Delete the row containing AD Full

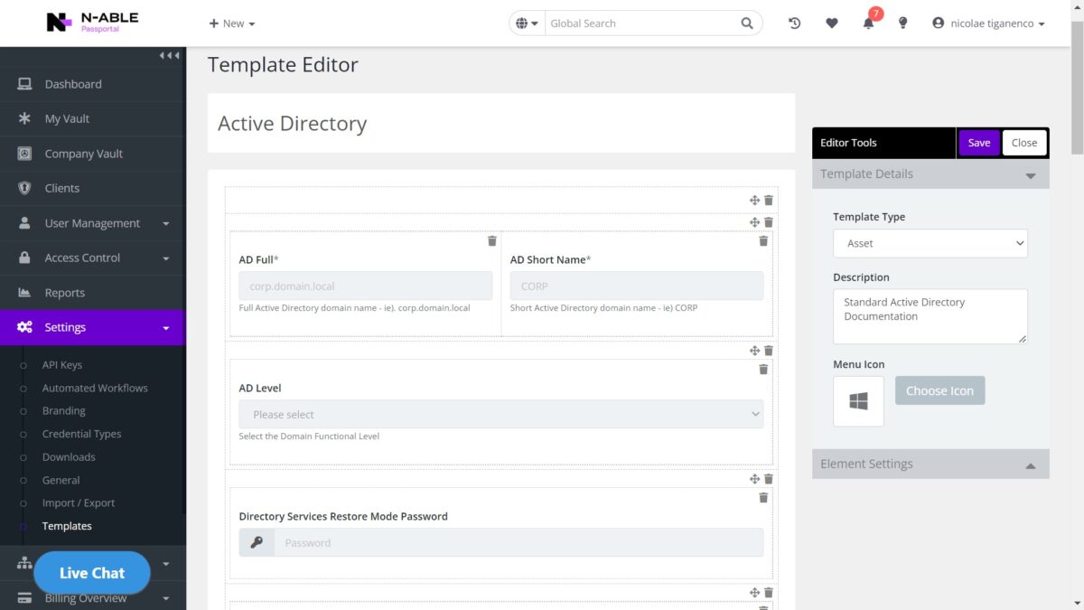click(769, 222)
